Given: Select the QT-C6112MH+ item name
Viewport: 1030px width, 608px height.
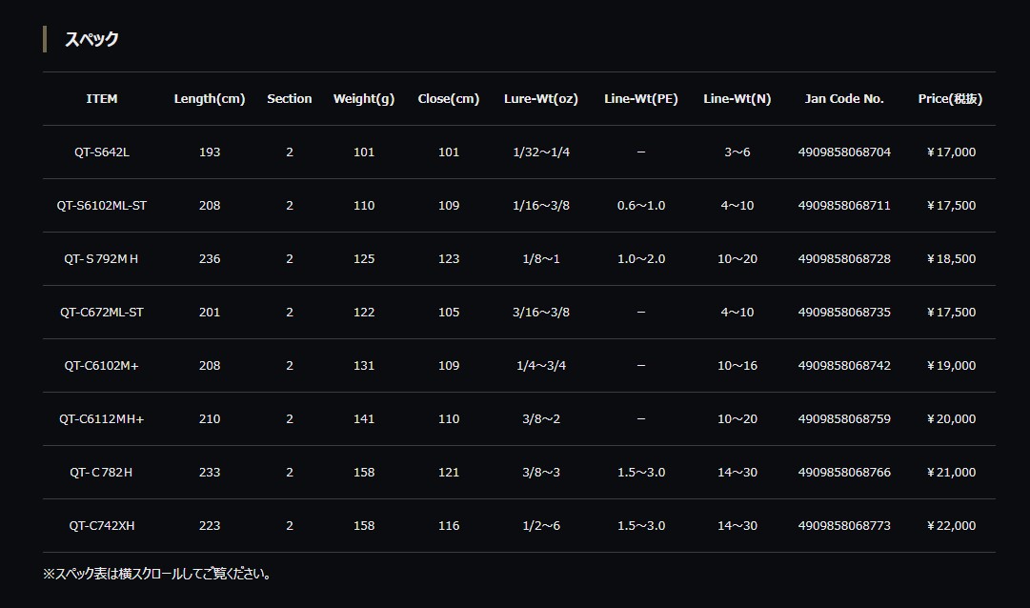Looking at the screenshot, I should coord(102,419).
